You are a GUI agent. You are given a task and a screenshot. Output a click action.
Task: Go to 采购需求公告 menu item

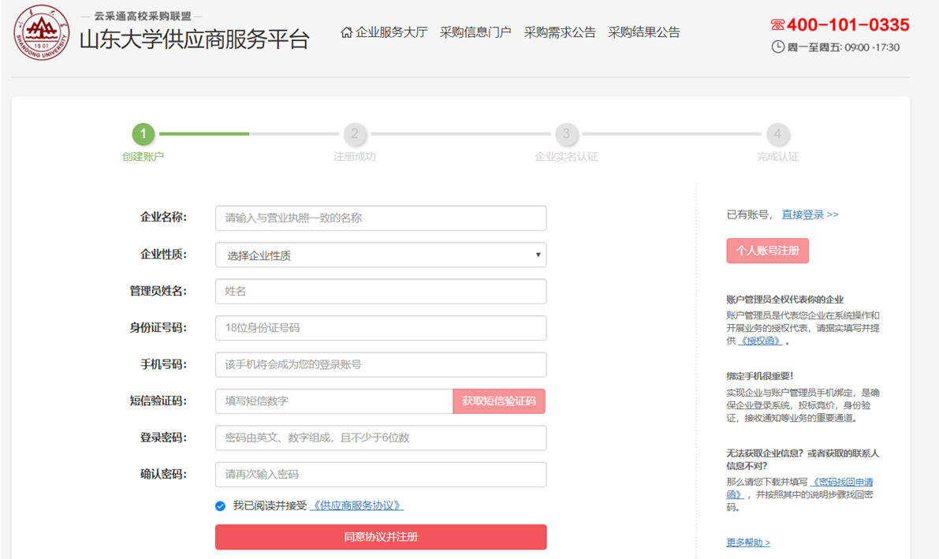point(560,32)
